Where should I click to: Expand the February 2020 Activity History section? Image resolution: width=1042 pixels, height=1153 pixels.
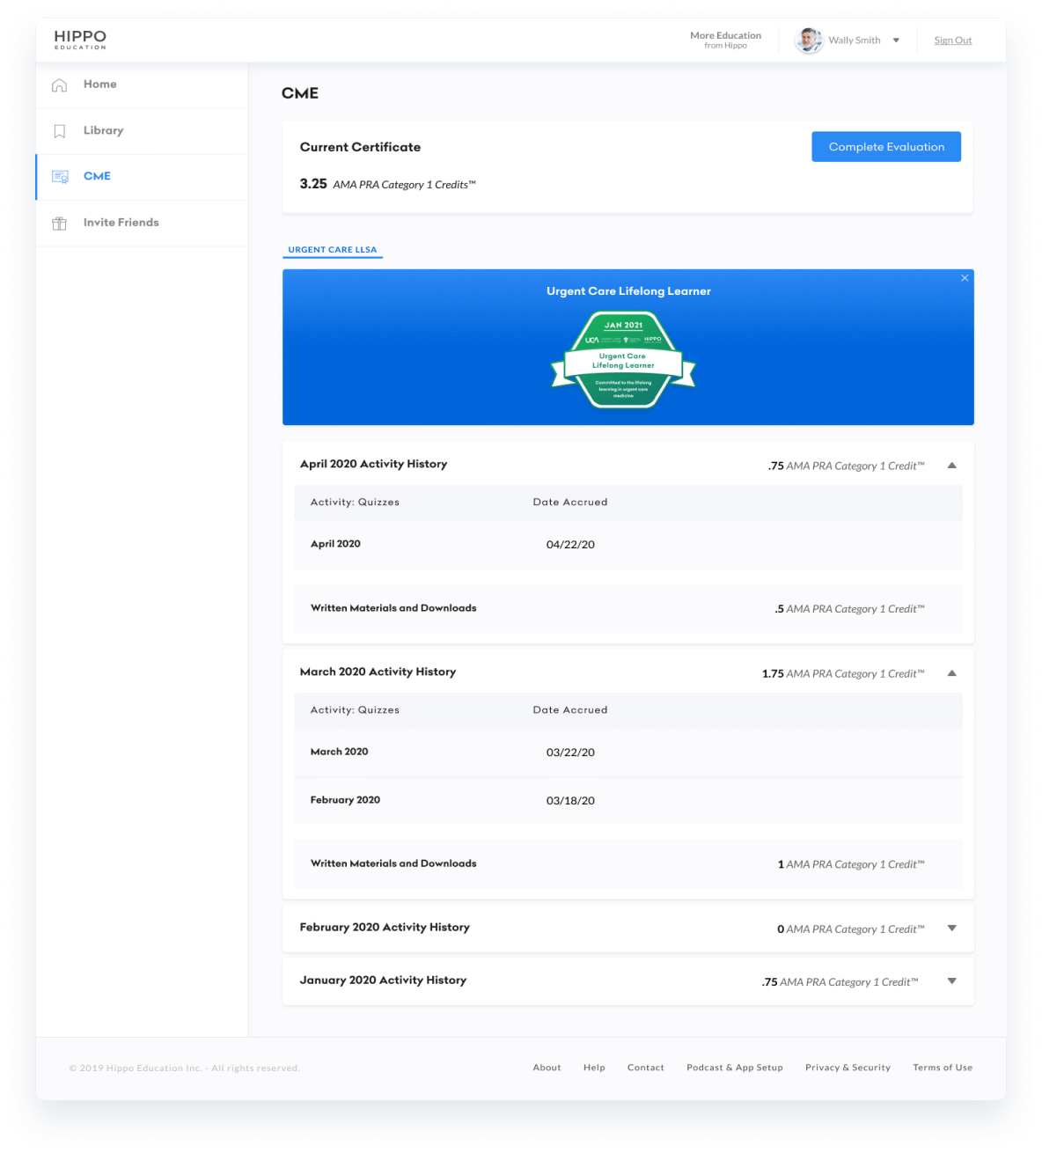tap(951, 929)
